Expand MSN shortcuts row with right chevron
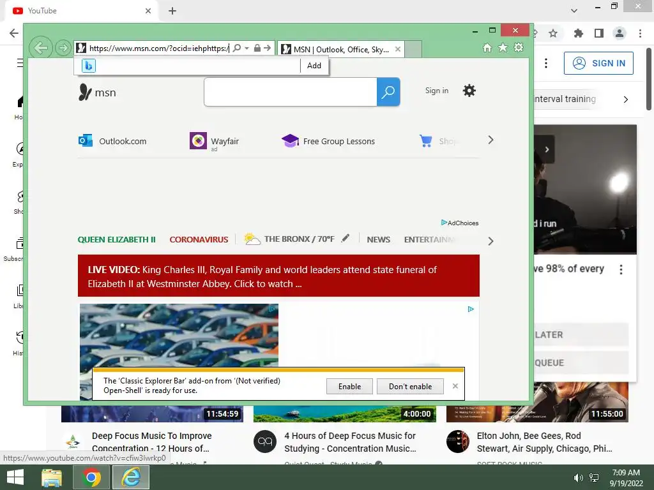 click(x=491, y=140)
